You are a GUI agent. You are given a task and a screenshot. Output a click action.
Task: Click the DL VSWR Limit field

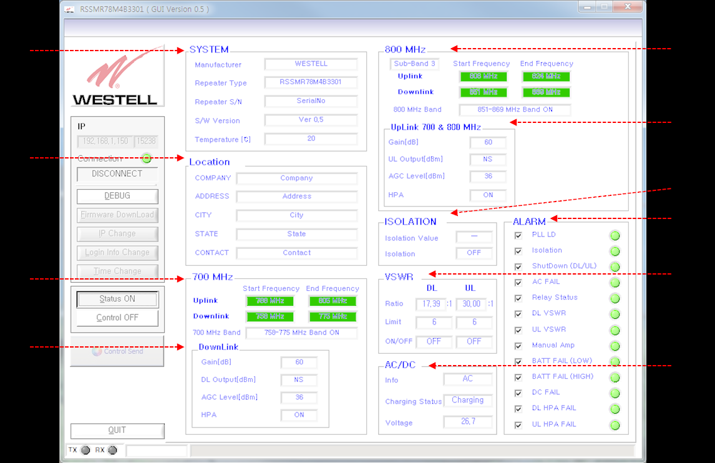(x=434, y=323)
